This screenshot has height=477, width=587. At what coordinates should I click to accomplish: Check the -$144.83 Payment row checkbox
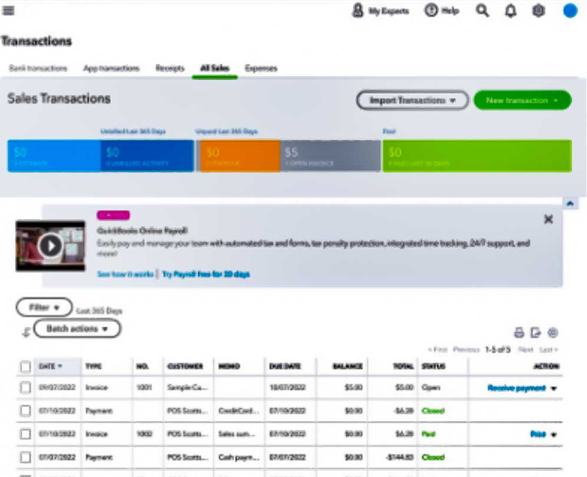(25, 457)
